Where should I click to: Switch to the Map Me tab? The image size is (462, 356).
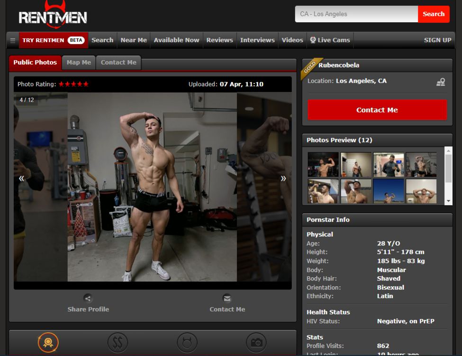(79, 63)
